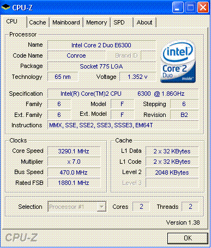Click the CPU-Z chip icon in title bar

point(6,8)
